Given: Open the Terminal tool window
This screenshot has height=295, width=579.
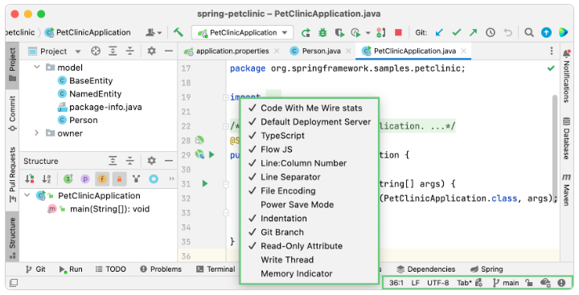Looking at the screenshot, I should point(216,269).
